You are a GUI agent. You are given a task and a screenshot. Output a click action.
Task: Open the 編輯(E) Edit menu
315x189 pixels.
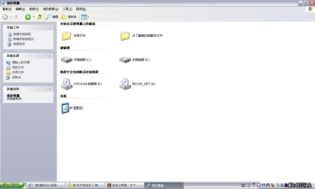[20, 9]
